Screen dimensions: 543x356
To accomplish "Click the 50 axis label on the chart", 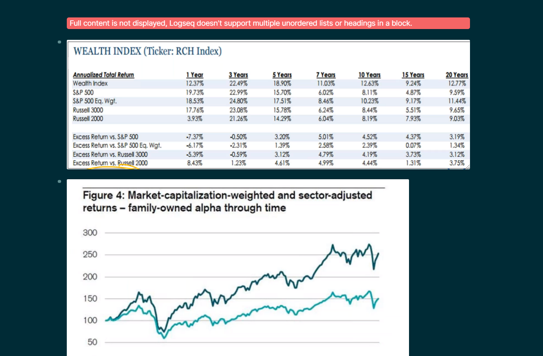I will tap(92, 342).
